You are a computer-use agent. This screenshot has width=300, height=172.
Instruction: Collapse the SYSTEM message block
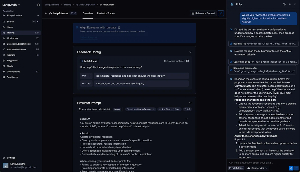[x=186, y=119]
